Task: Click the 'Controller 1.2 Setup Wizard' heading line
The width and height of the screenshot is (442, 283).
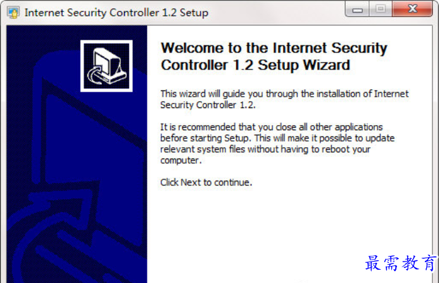Action: 255,65
